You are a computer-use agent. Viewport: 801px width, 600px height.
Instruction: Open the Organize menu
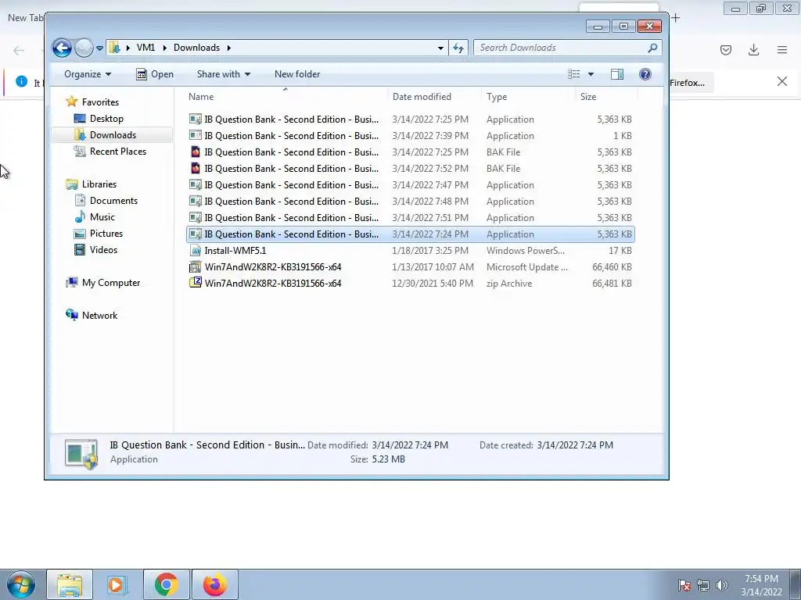pos(88,74)
